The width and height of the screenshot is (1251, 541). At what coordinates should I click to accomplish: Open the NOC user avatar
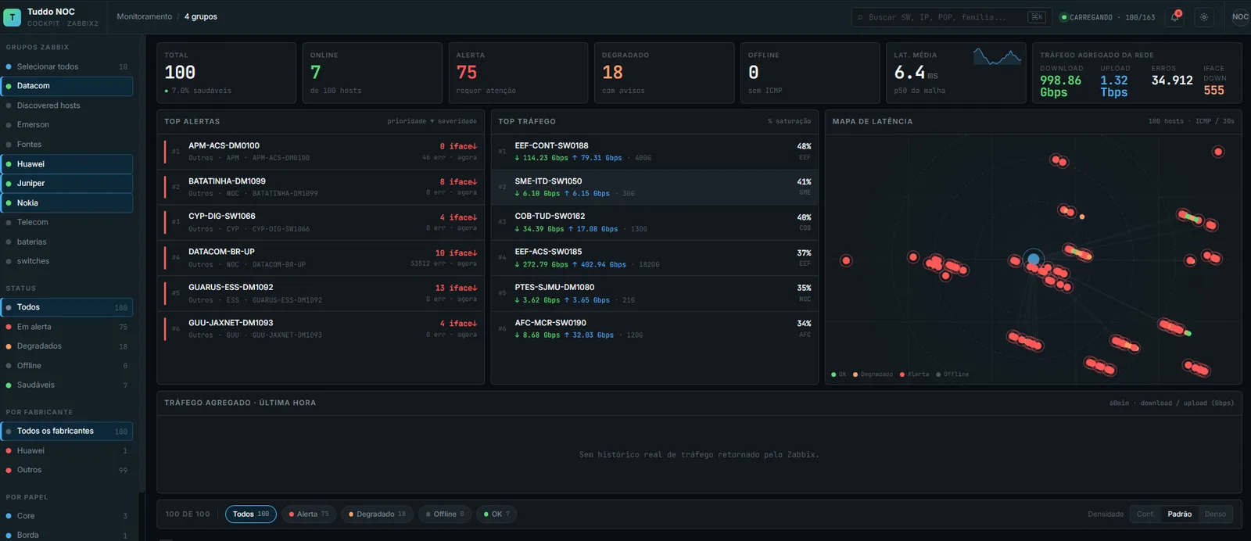click(x=1240, y=16)
